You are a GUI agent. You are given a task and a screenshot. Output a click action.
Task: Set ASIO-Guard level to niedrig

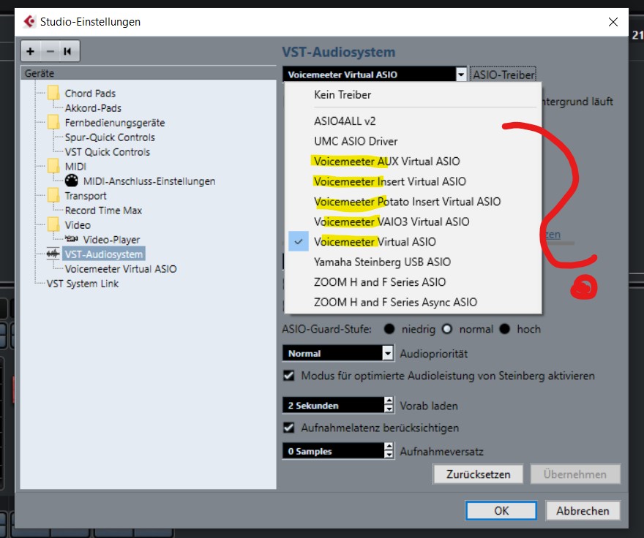pyautogui.click(x=389, y=329)
